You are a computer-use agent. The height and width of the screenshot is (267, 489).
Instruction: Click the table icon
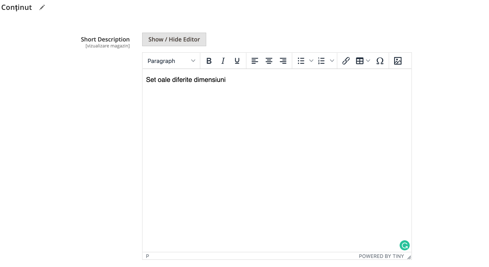(x=360, y=61)
